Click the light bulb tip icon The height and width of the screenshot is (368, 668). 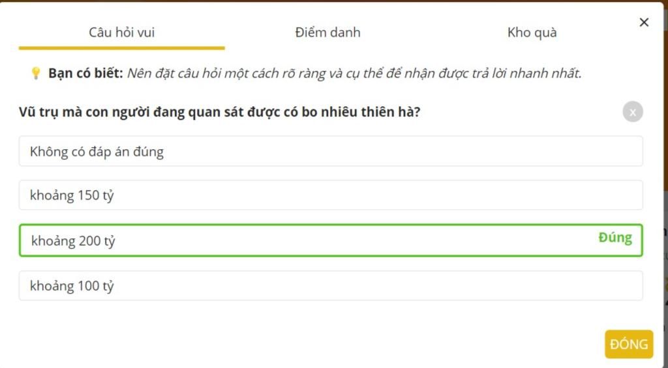click(36, 73)
